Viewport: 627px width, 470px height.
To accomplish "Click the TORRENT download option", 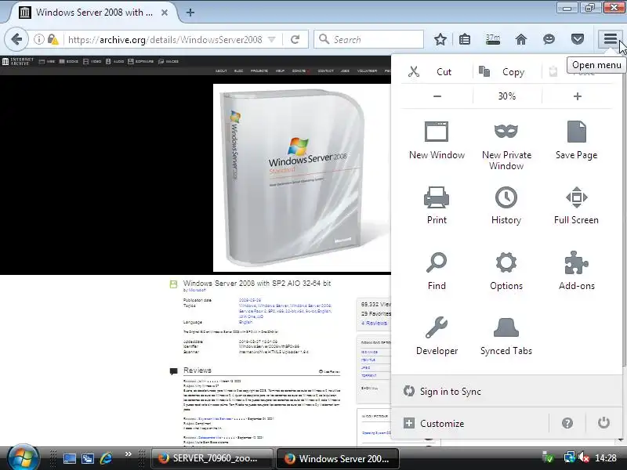I will pyautogui.click(x=368, y=376).
